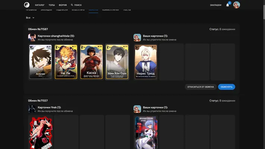The height and width of the screenshot is (149, 265).
Task: Select the Мин Хён Сын card
Action: 117,62
